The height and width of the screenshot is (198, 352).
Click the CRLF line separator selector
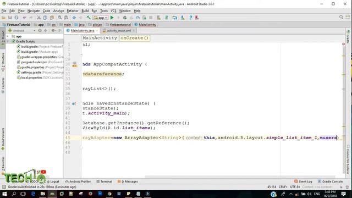pos(283,187)
